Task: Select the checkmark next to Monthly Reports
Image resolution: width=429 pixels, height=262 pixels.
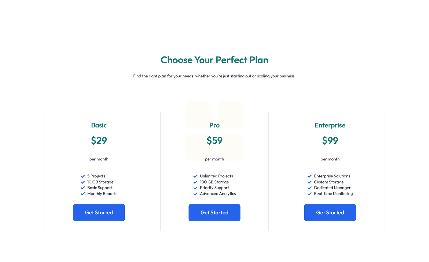Action: tap(83, 194)
